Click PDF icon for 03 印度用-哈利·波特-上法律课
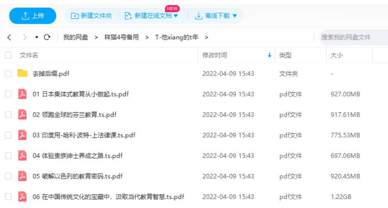This screenshot has width=388, height=208. point(22,135)
